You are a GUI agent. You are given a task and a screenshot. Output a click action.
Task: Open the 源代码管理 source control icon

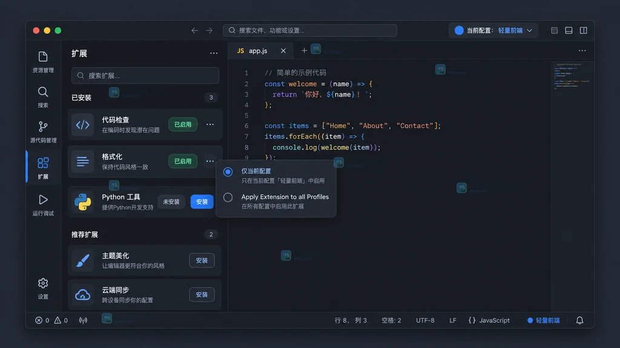coord(43,132)
